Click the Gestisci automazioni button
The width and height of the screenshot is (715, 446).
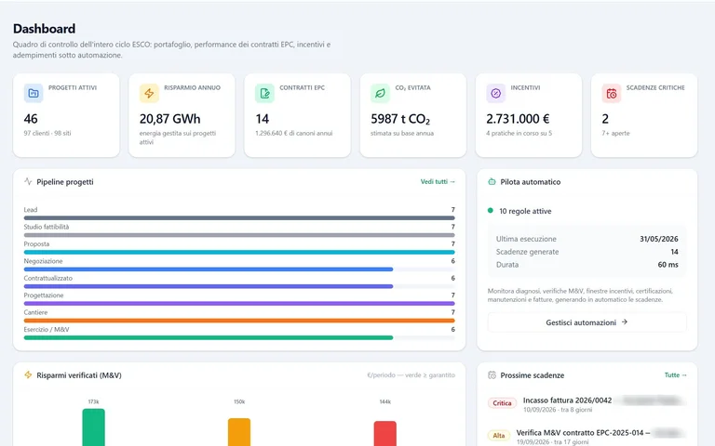tap(587, 322)
